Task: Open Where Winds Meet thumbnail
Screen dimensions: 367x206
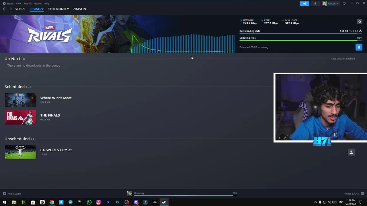Action: click(x=20, y=100)
